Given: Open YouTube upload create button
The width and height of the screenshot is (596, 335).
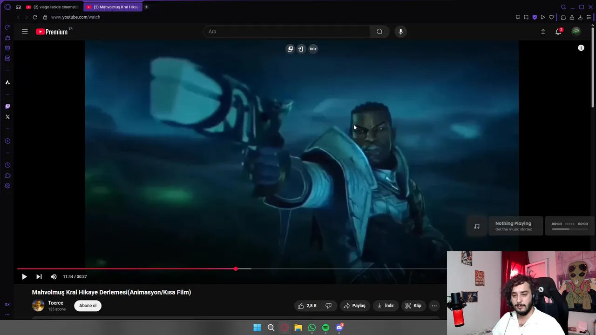Looking at the screenshot, I should click(543, 32).
